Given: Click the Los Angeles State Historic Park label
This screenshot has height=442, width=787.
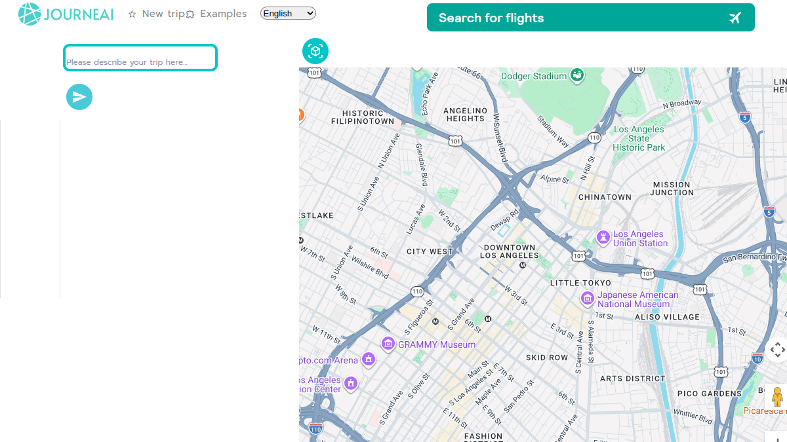Looking at the screenshot, I should click(x=639, y=138).
